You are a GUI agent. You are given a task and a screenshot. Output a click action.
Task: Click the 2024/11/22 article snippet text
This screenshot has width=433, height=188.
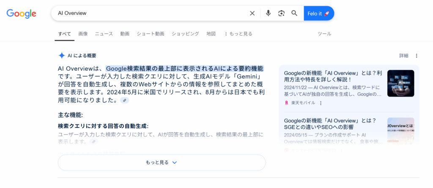(333, 91)
